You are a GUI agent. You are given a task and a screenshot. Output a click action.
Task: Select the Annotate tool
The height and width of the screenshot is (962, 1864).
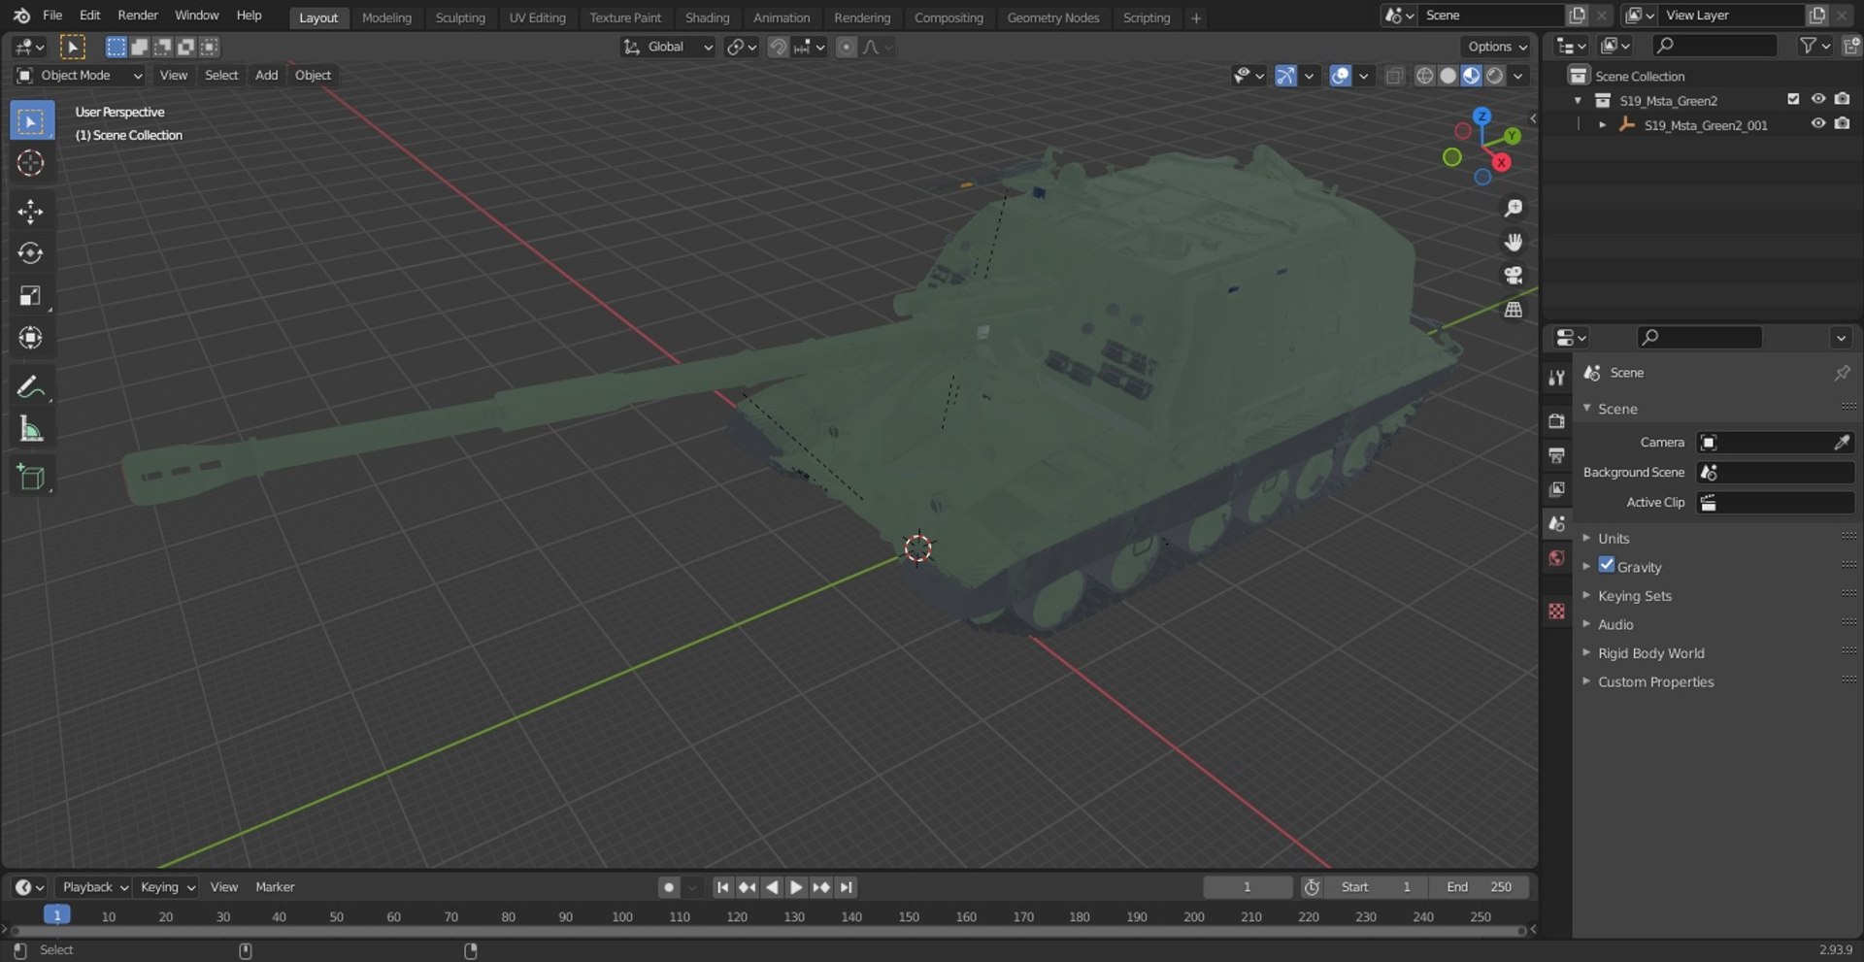(31, 387)
